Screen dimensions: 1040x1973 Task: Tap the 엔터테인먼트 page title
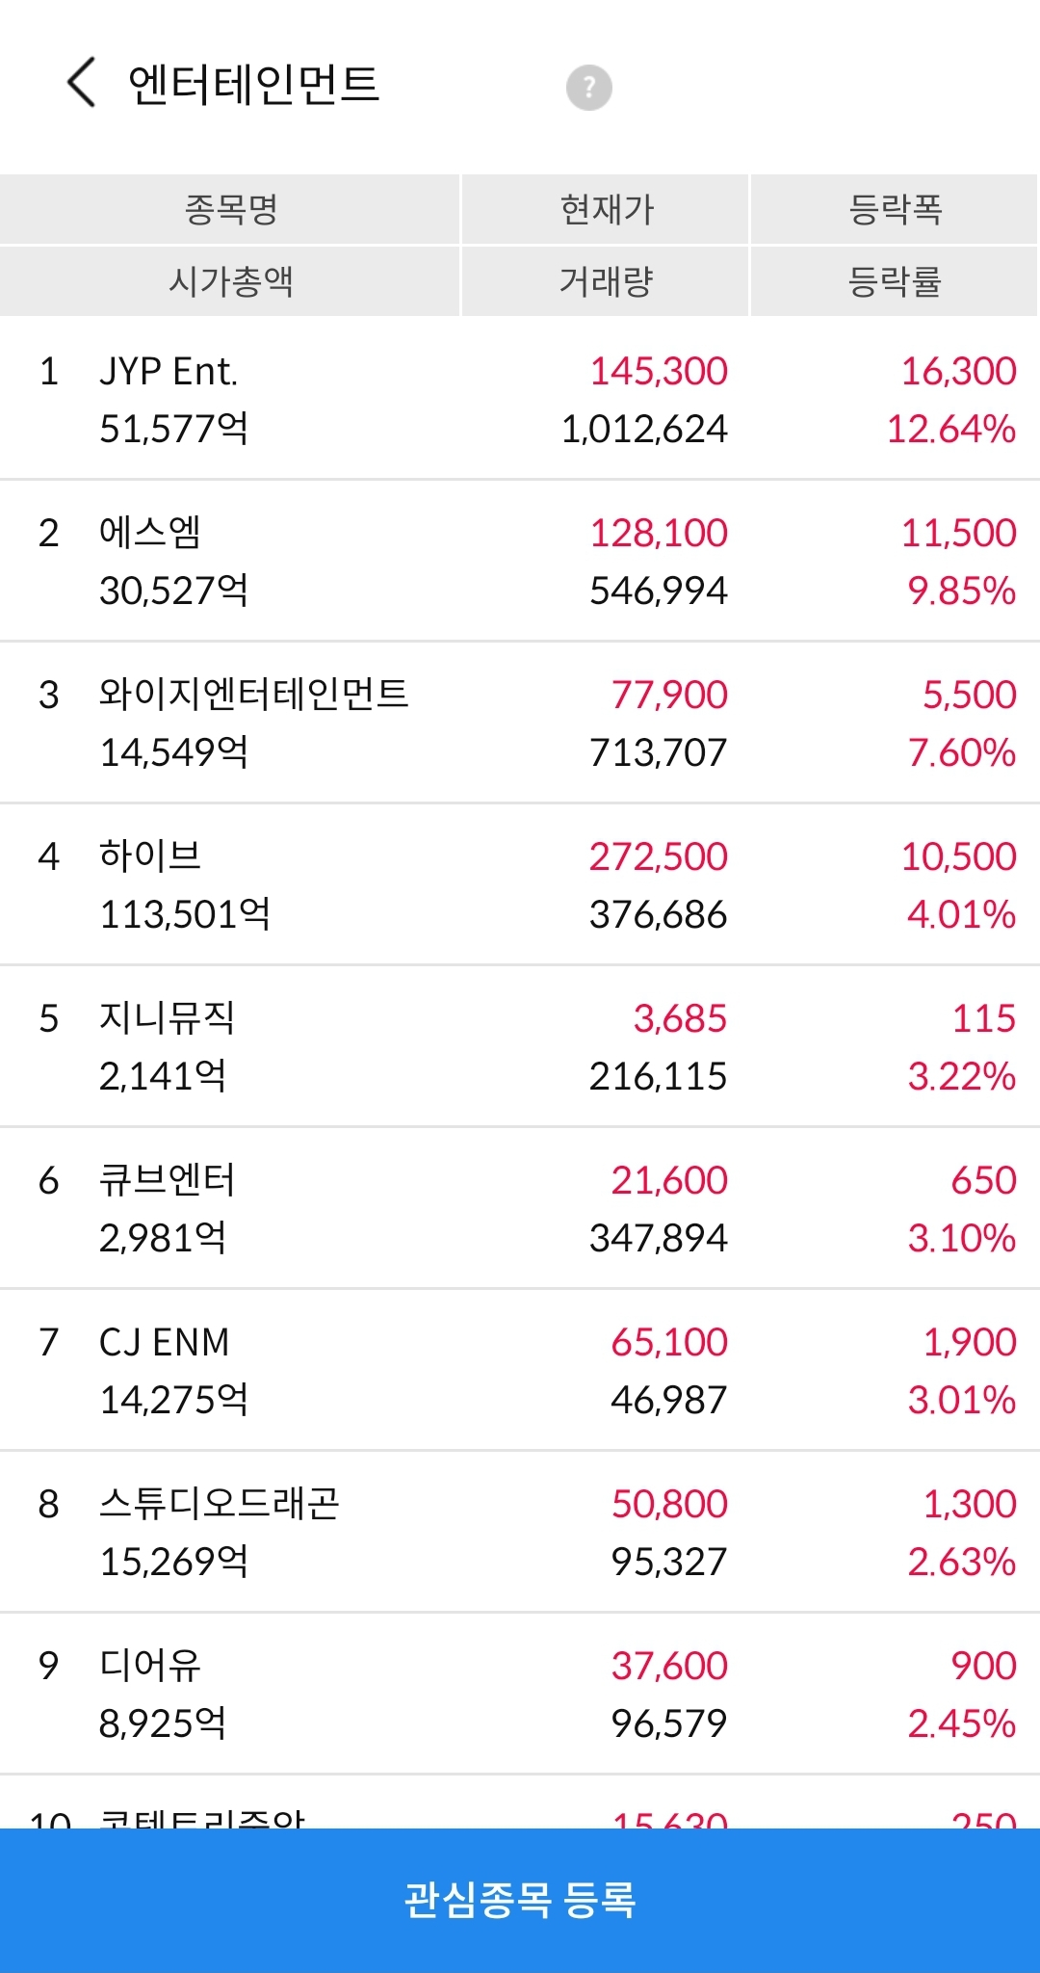[253, 84]
